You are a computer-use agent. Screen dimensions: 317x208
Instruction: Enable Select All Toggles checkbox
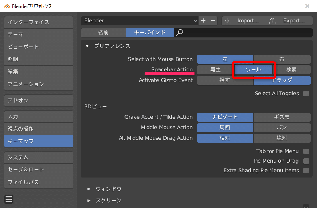306,94
